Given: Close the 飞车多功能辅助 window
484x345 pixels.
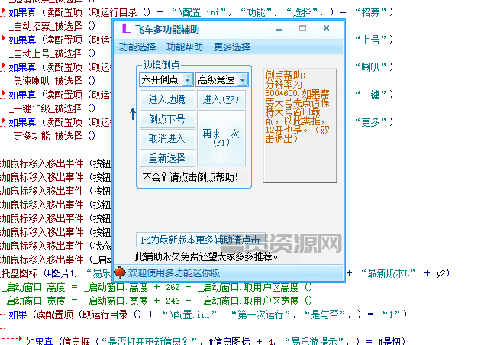Looking at the screenshot, I should pyautogui.click(x=326, y=28).
